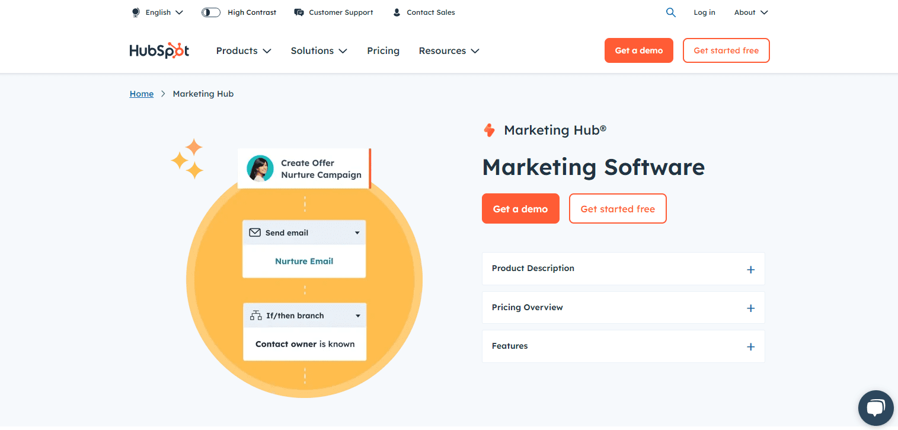Open the search magnifier icon
Viewport: 898px width, 430px height.
pos(670,12)
